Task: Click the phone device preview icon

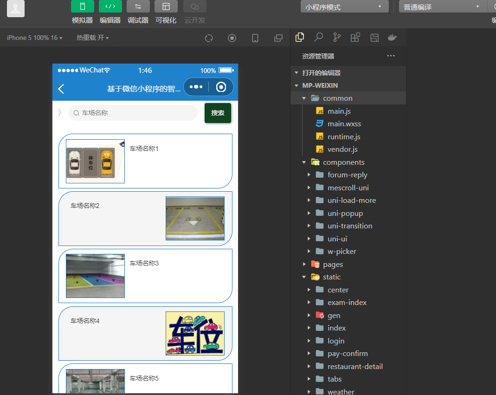Action: pyautogui.click(x=255, y=38)
